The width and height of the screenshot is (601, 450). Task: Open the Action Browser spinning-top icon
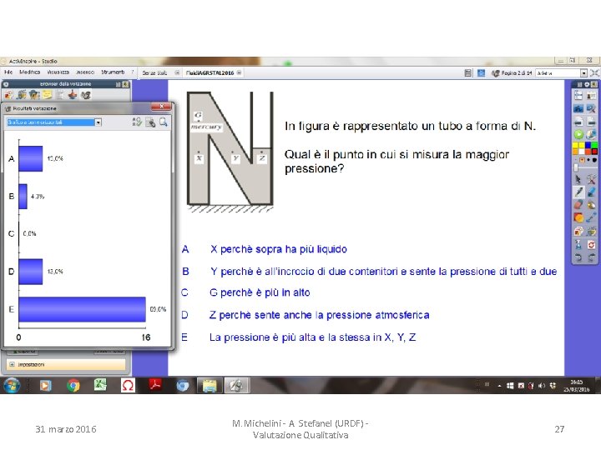73,94
